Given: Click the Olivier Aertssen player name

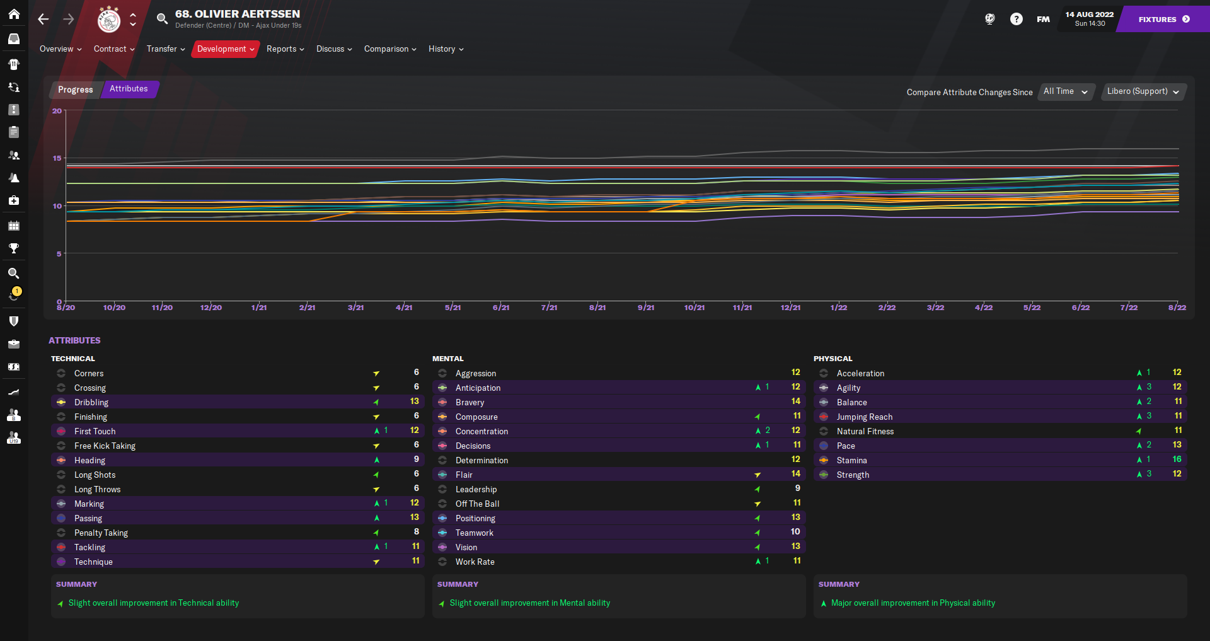Looking at the screenshot, I should pos(238,14).
